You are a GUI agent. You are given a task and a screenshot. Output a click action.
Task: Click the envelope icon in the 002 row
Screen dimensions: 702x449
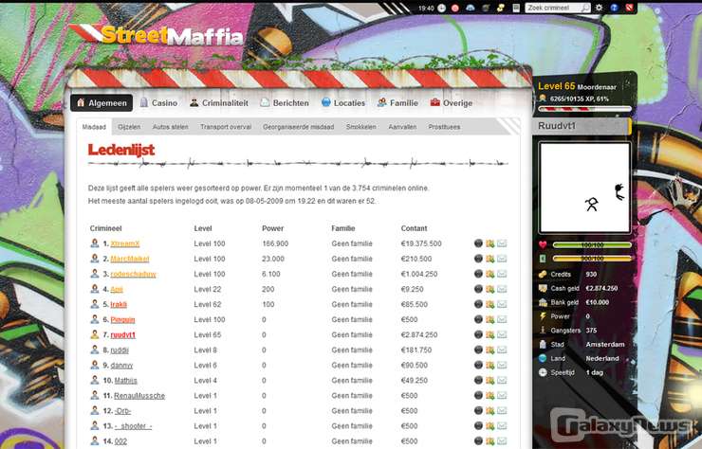click(x=502, y=441)
